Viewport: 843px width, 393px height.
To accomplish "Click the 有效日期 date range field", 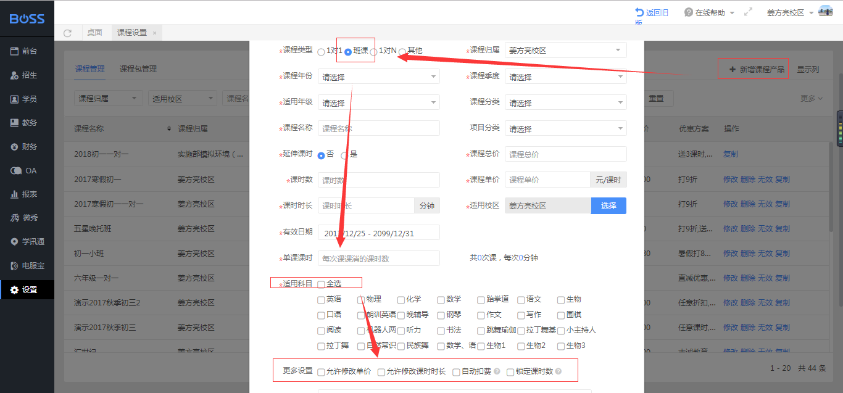I will coord(379,233).
